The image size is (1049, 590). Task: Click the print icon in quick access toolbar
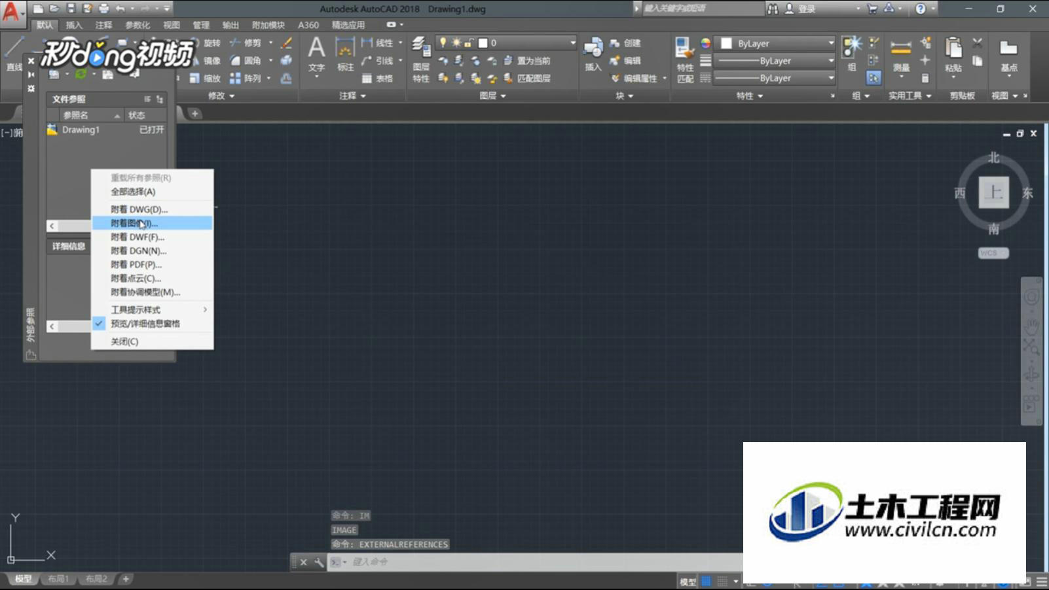[x=103, y=9]
